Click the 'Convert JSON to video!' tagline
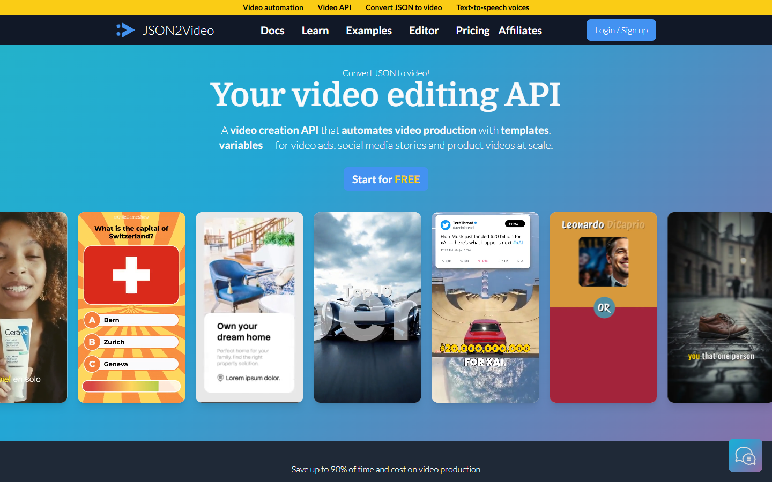Image resolution: width=772 pixels, height=482 pixels. (x=386, y=73)
